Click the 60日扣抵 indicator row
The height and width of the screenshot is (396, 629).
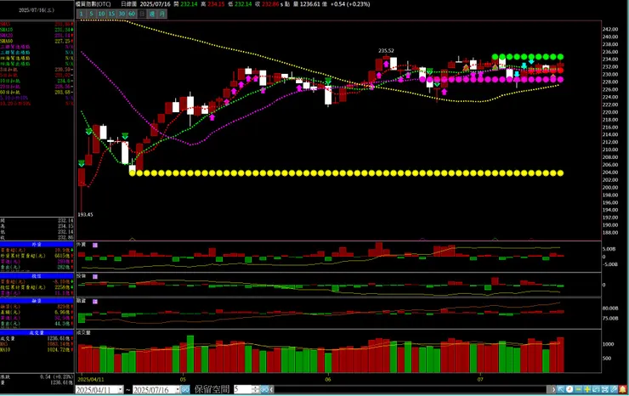tap(37, 92)
